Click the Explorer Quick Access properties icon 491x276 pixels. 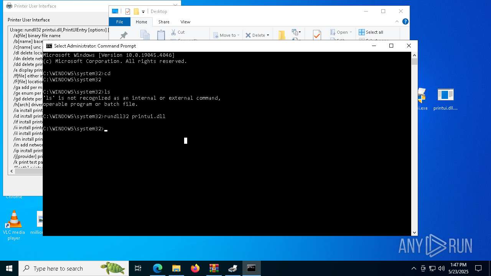(128, 11)
